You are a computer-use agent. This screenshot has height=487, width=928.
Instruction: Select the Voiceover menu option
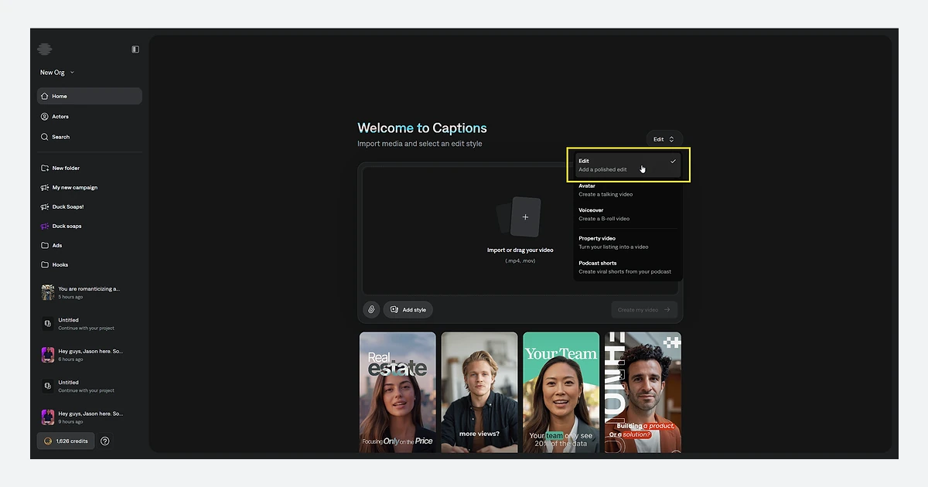pyautogui.click(x=628, y=214)
